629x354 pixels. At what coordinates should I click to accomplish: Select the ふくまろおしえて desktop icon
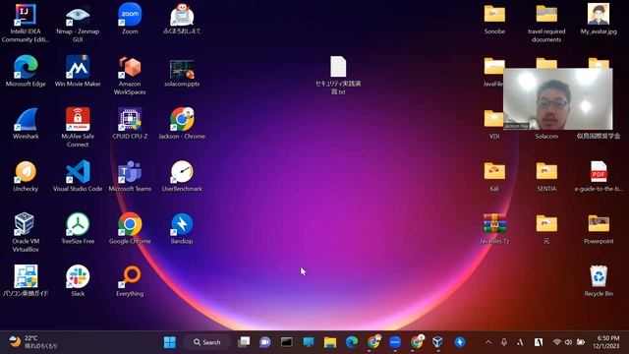click(x=182, y=15)
